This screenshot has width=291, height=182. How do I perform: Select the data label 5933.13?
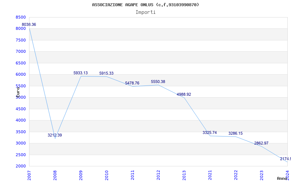tap(80, 73)
